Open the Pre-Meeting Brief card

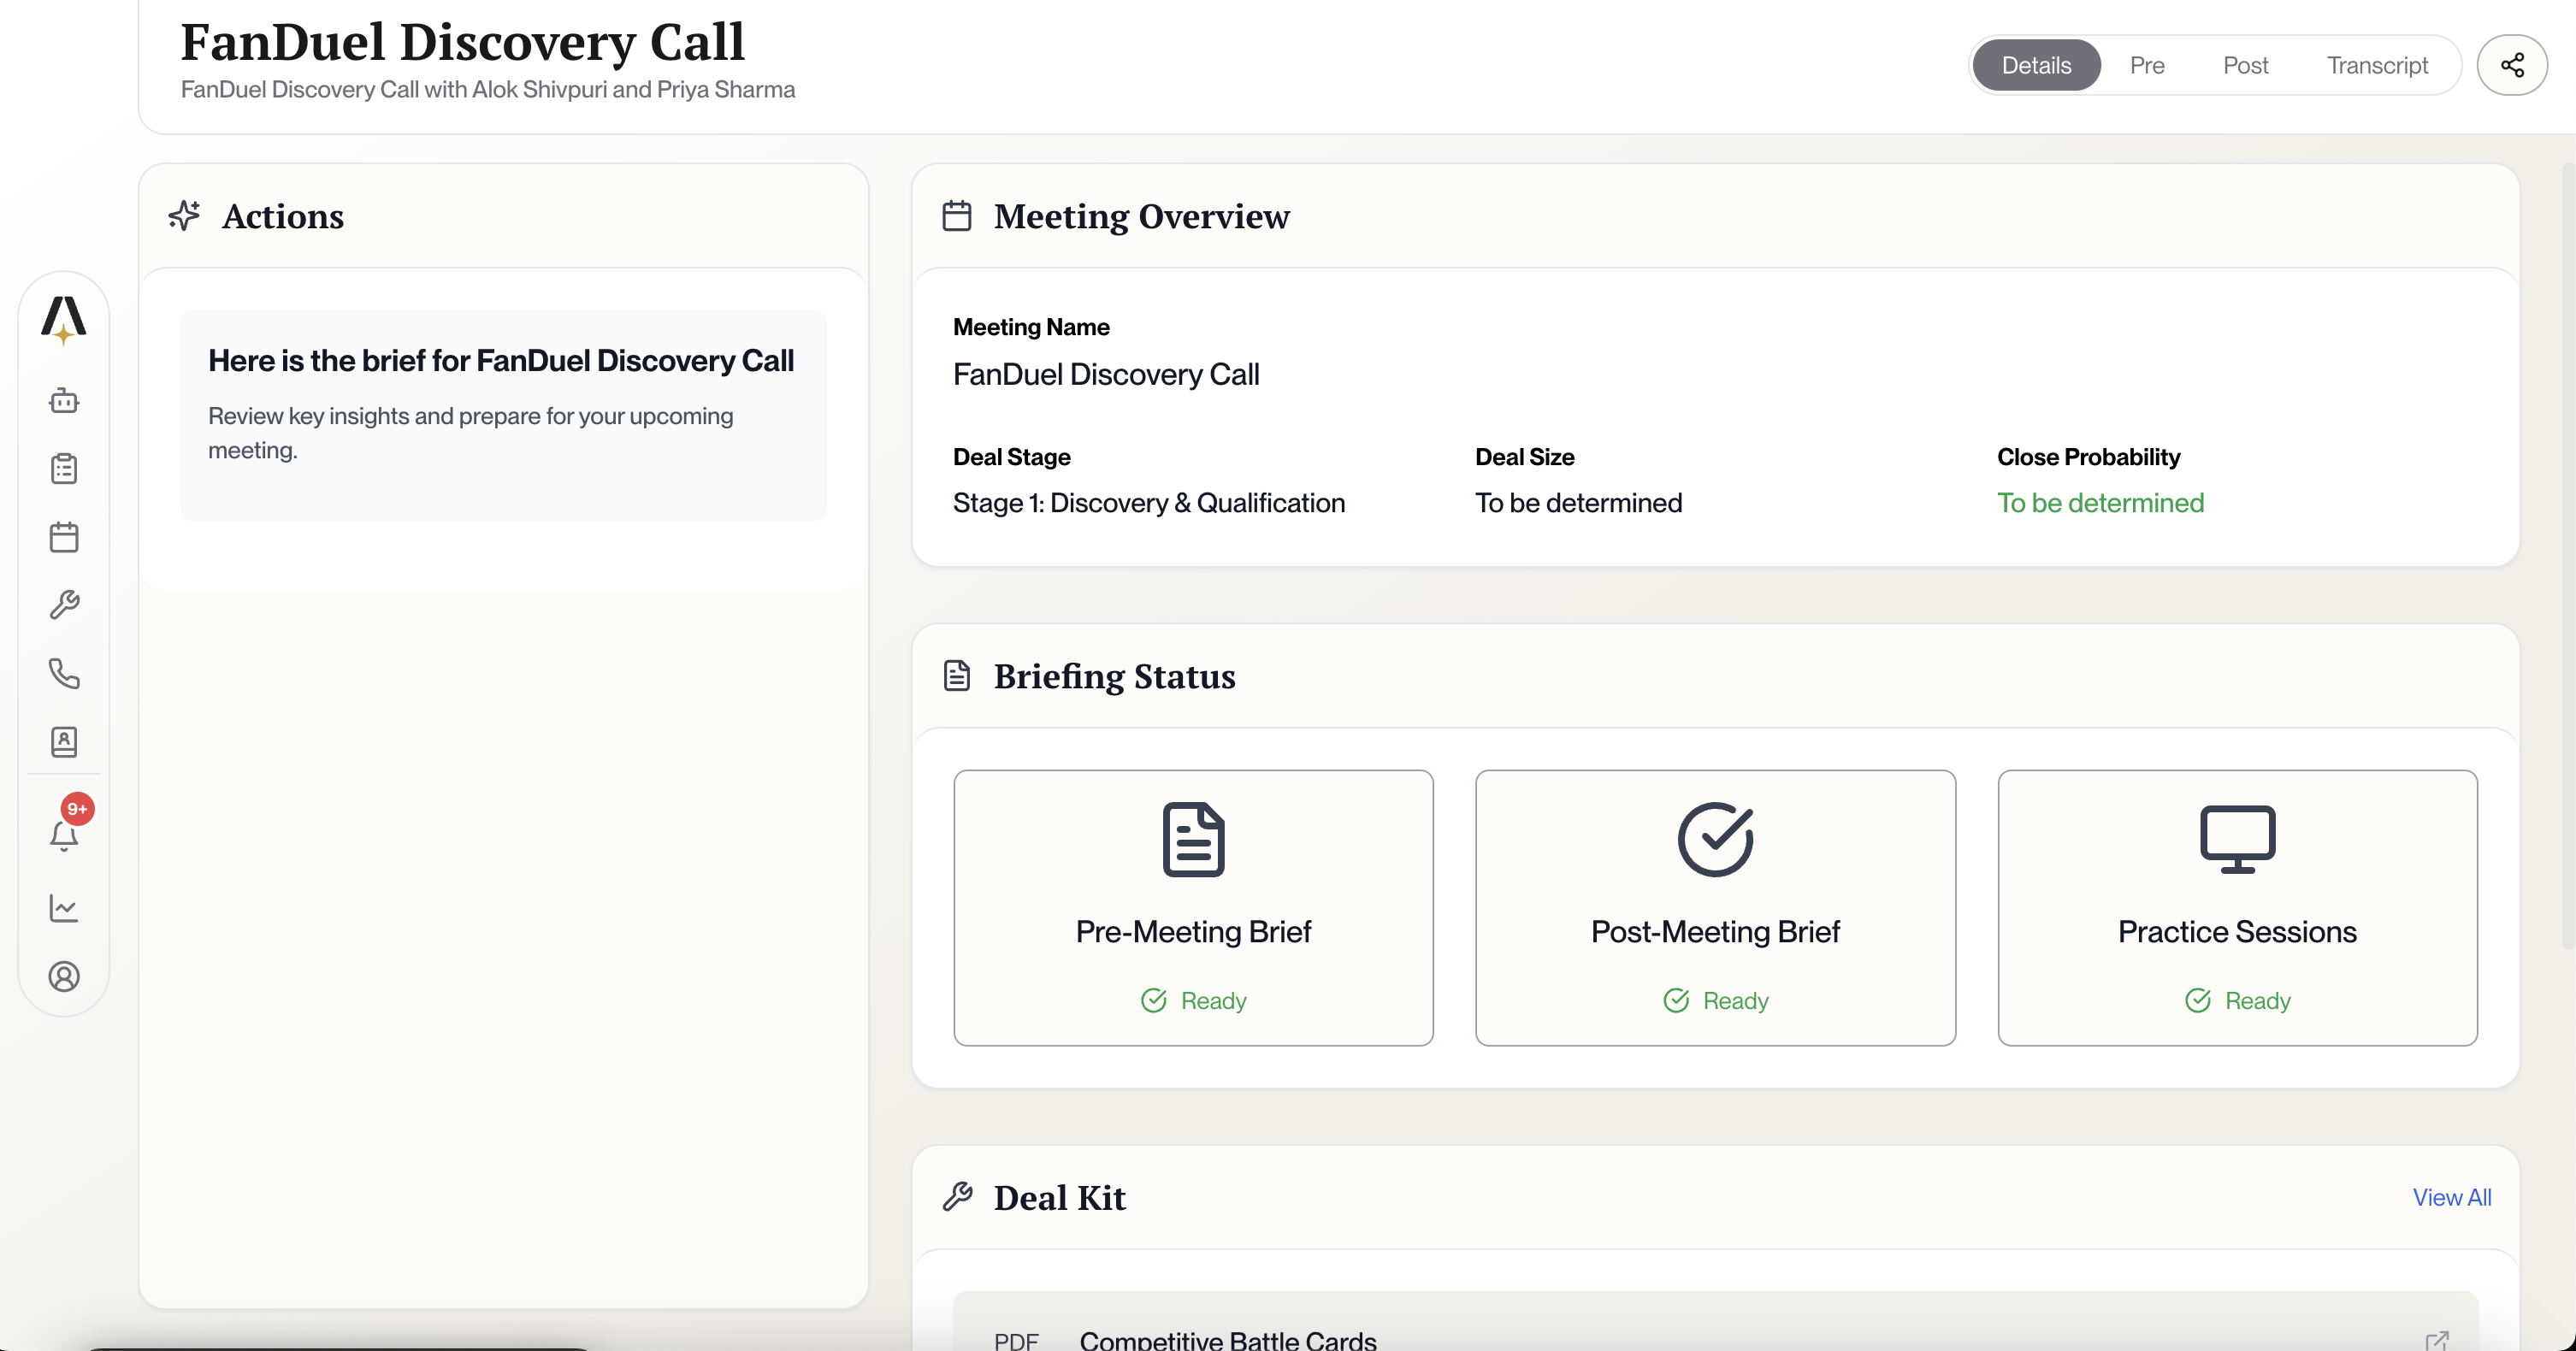(x=1192, y=907)
